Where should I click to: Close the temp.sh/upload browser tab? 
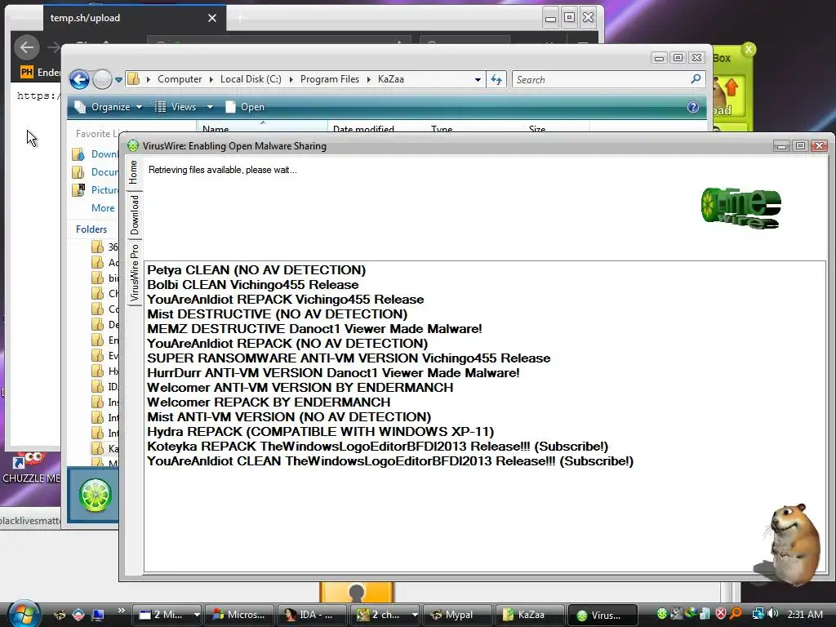212,18
